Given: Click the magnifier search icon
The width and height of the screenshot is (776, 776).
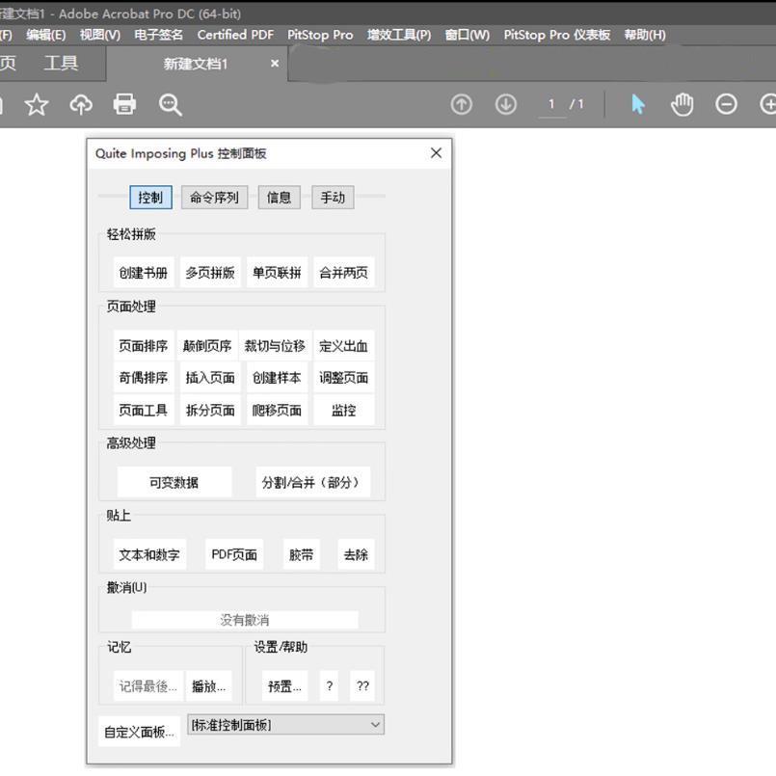Looking at the screenshot, I should click(171, 104).
